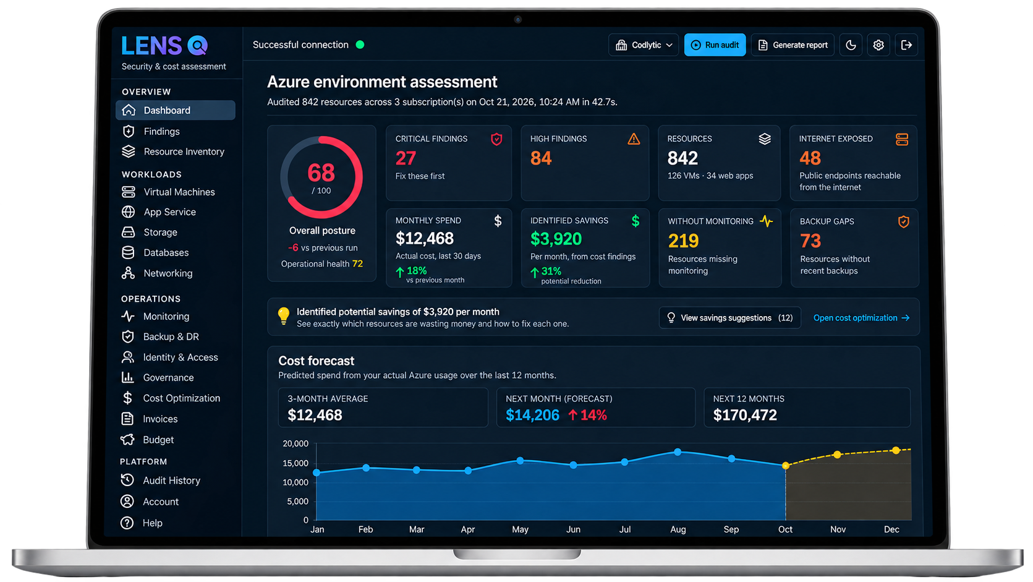Open High Findings card showing 84
This screenshot has height=582, width=1033.
coord(585,163)
